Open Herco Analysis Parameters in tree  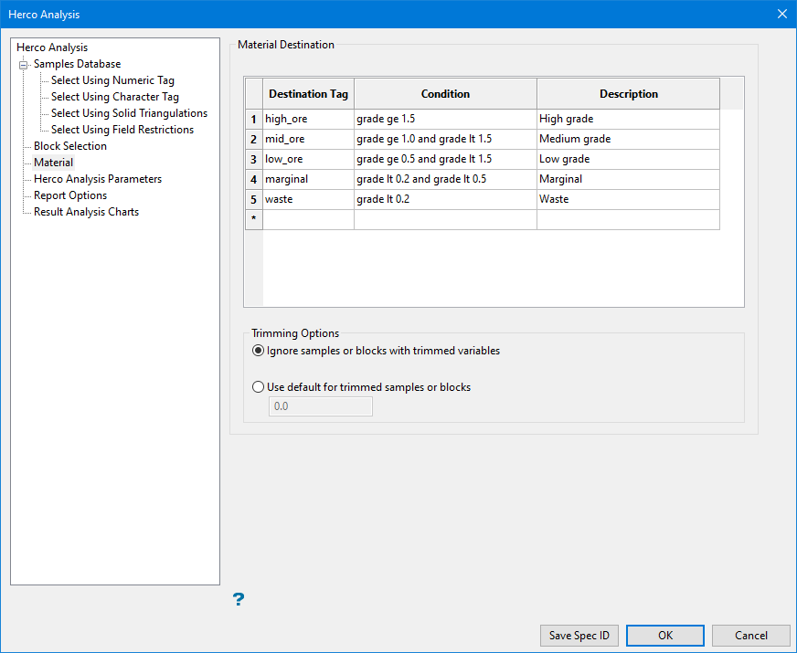tap(98, 179)
